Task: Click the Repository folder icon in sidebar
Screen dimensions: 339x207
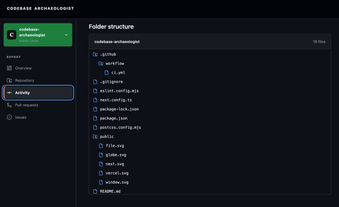Action: (x=9, y=80)
